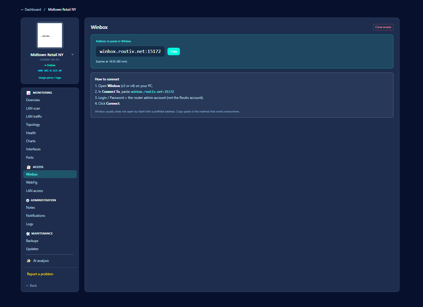The image size is (423, 307).
Task: Select Winbox in the Access section
Action: point(50,174)
